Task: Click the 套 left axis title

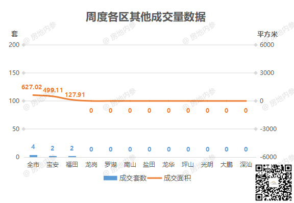Action: click(x=14, y=34)
